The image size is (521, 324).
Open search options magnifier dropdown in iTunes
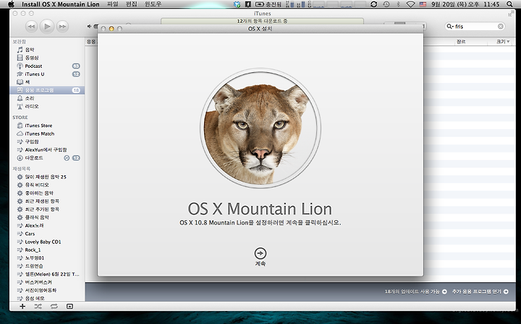(450, 26)
